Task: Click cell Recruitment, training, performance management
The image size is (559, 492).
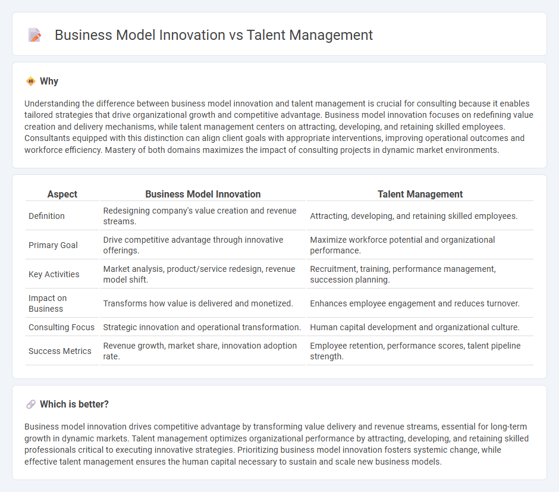Action: click(x=420, y=274)
